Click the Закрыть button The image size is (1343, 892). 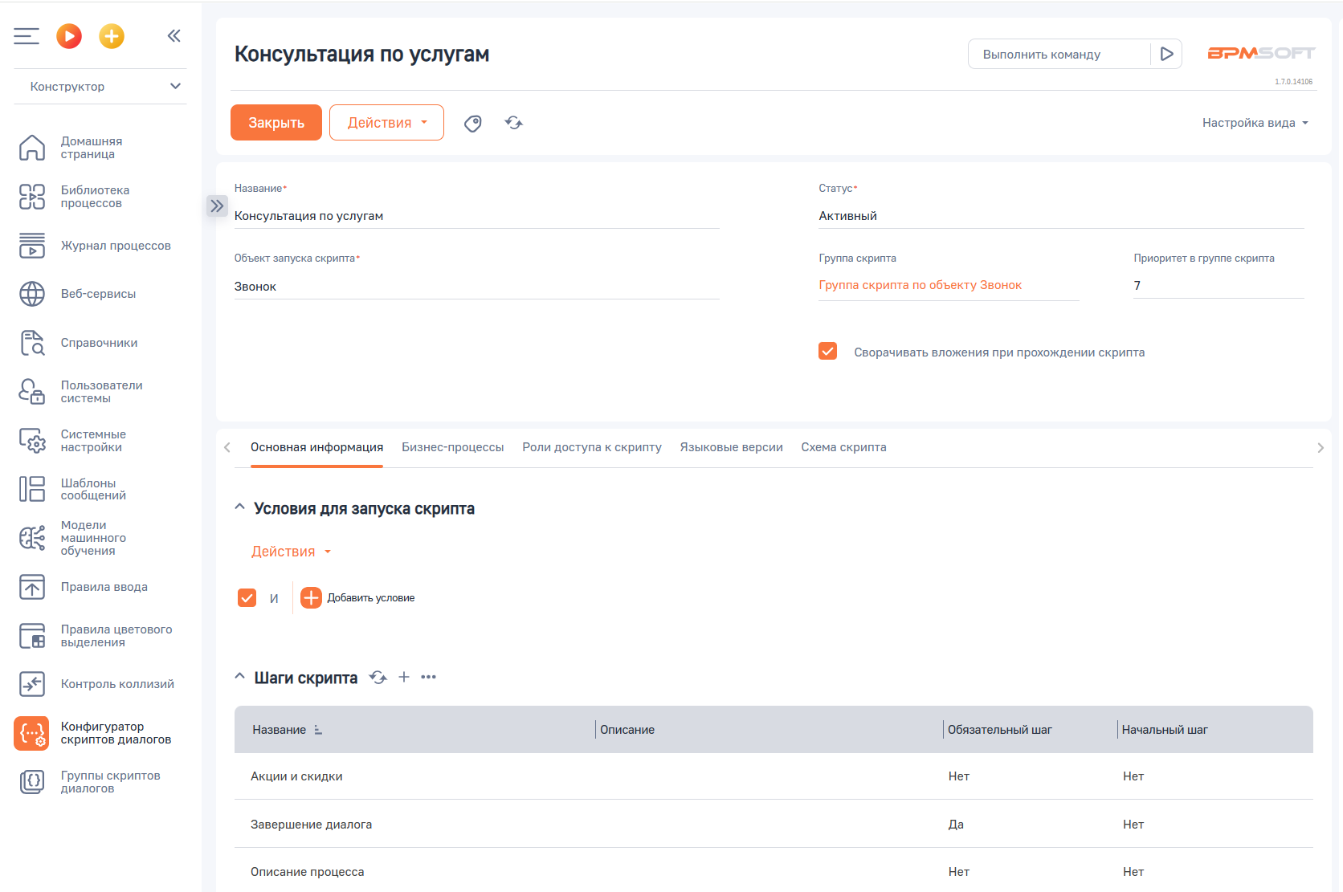click(276, 122)
